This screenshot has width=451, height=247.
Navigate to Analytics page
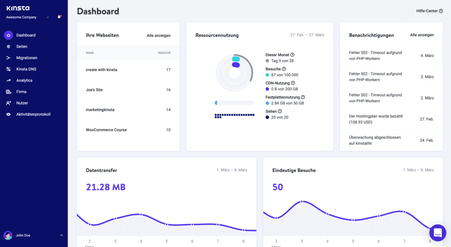24,81
